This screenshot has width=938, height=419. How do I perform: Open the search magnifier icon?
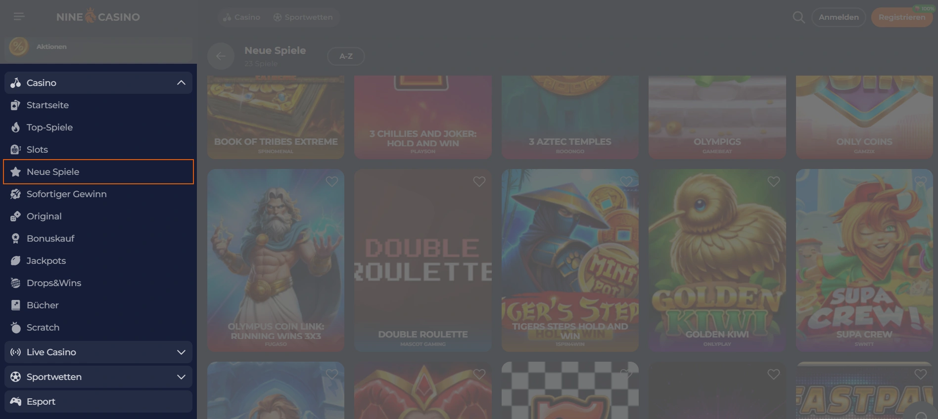click(x=798, y=17)
